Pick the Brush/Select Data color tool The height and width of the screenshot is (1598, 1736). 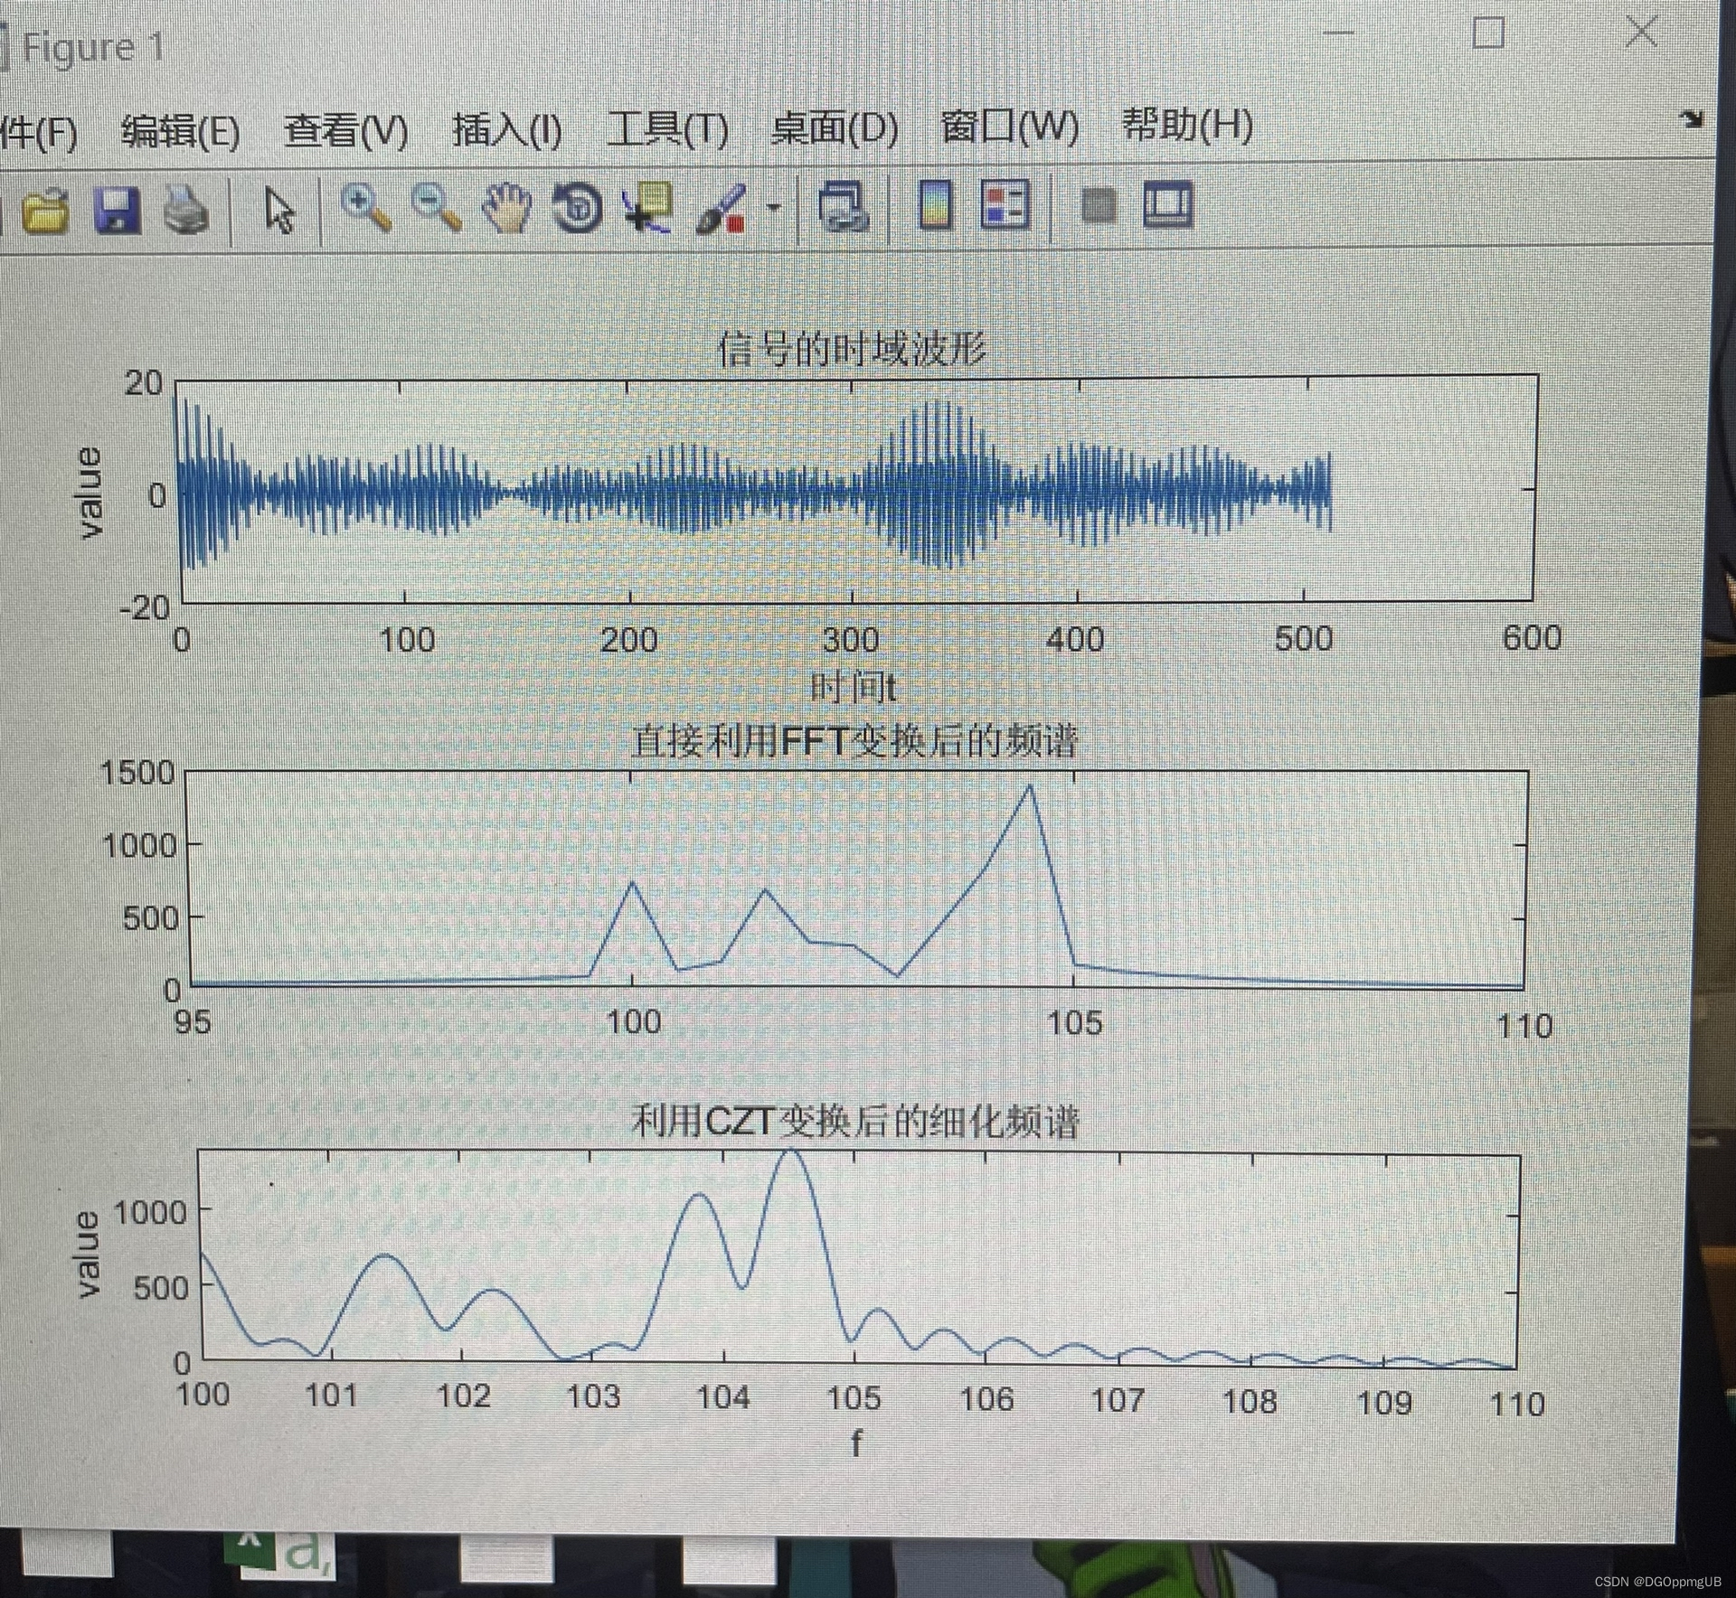(x=721, y=208)
